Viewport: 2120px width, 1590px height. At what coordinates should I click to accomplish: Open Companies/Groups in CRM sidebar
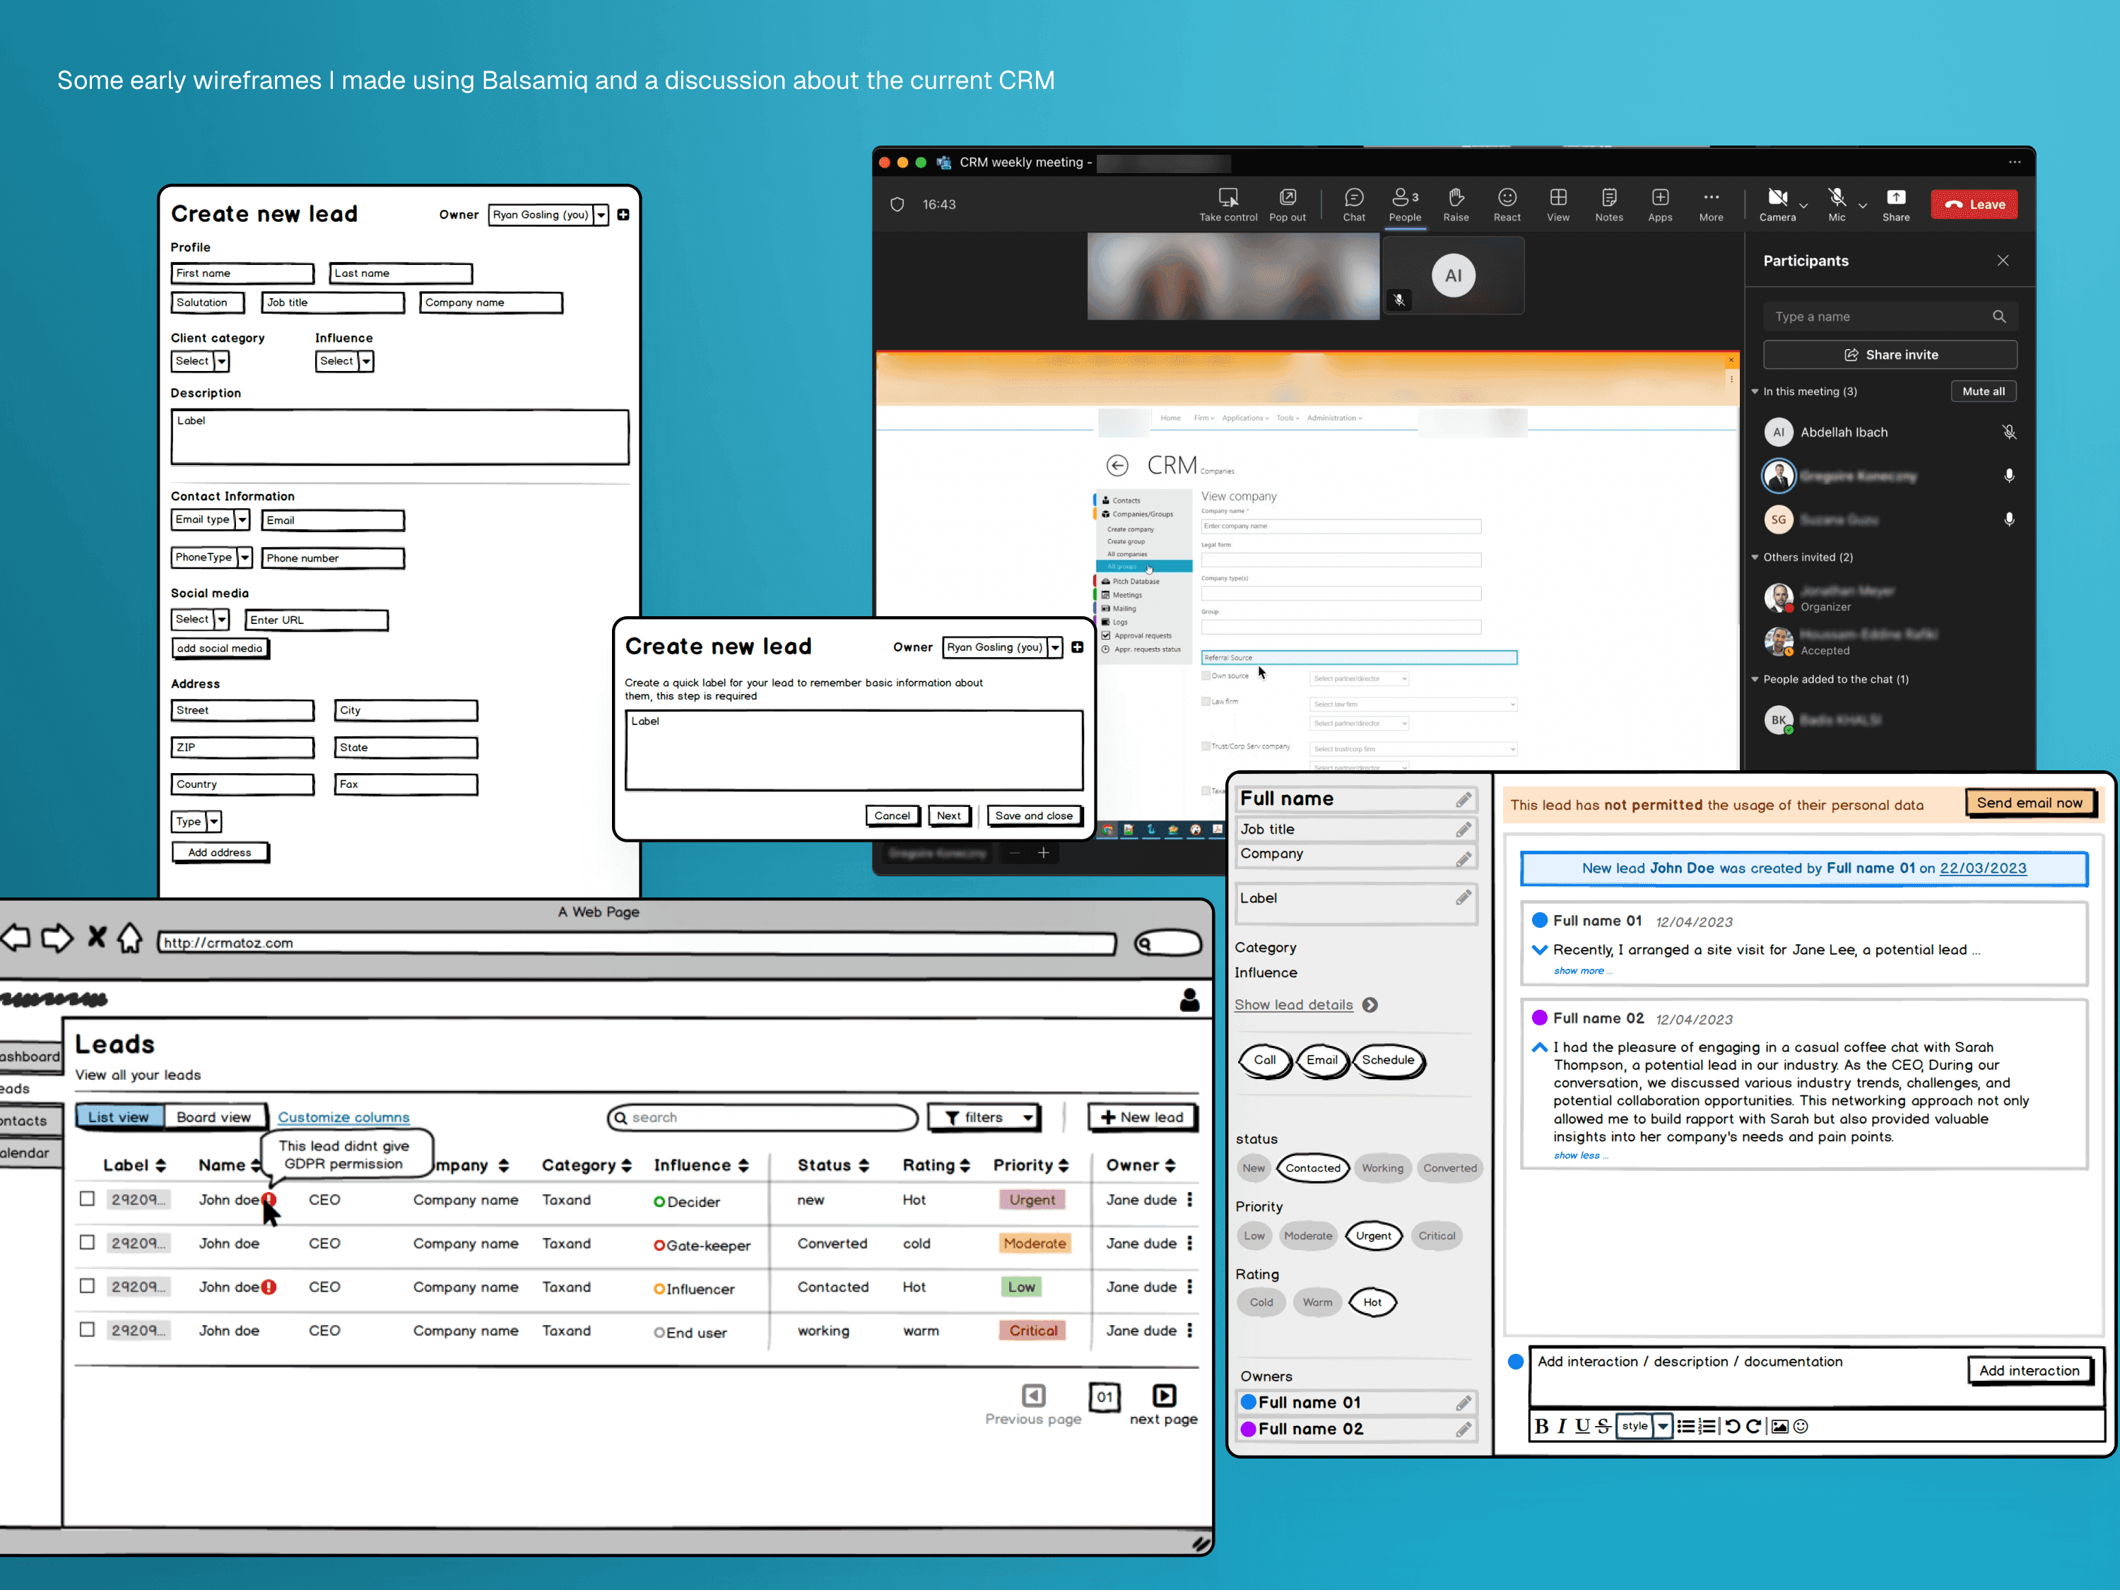point(1141,514)
